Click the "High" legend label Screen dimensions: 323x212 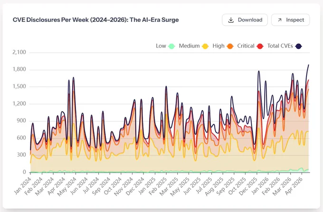218,46
